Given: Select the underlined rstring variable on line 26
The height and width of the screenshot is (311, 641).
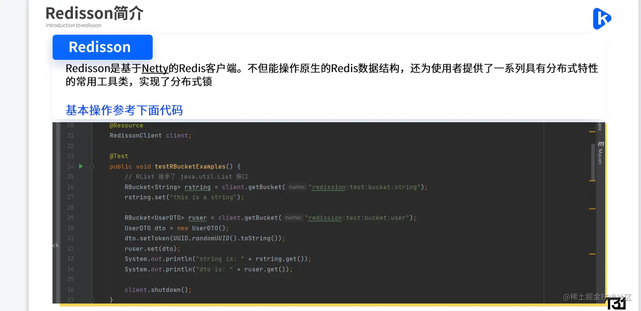Looking at the screenshot, I should (197, 187).
